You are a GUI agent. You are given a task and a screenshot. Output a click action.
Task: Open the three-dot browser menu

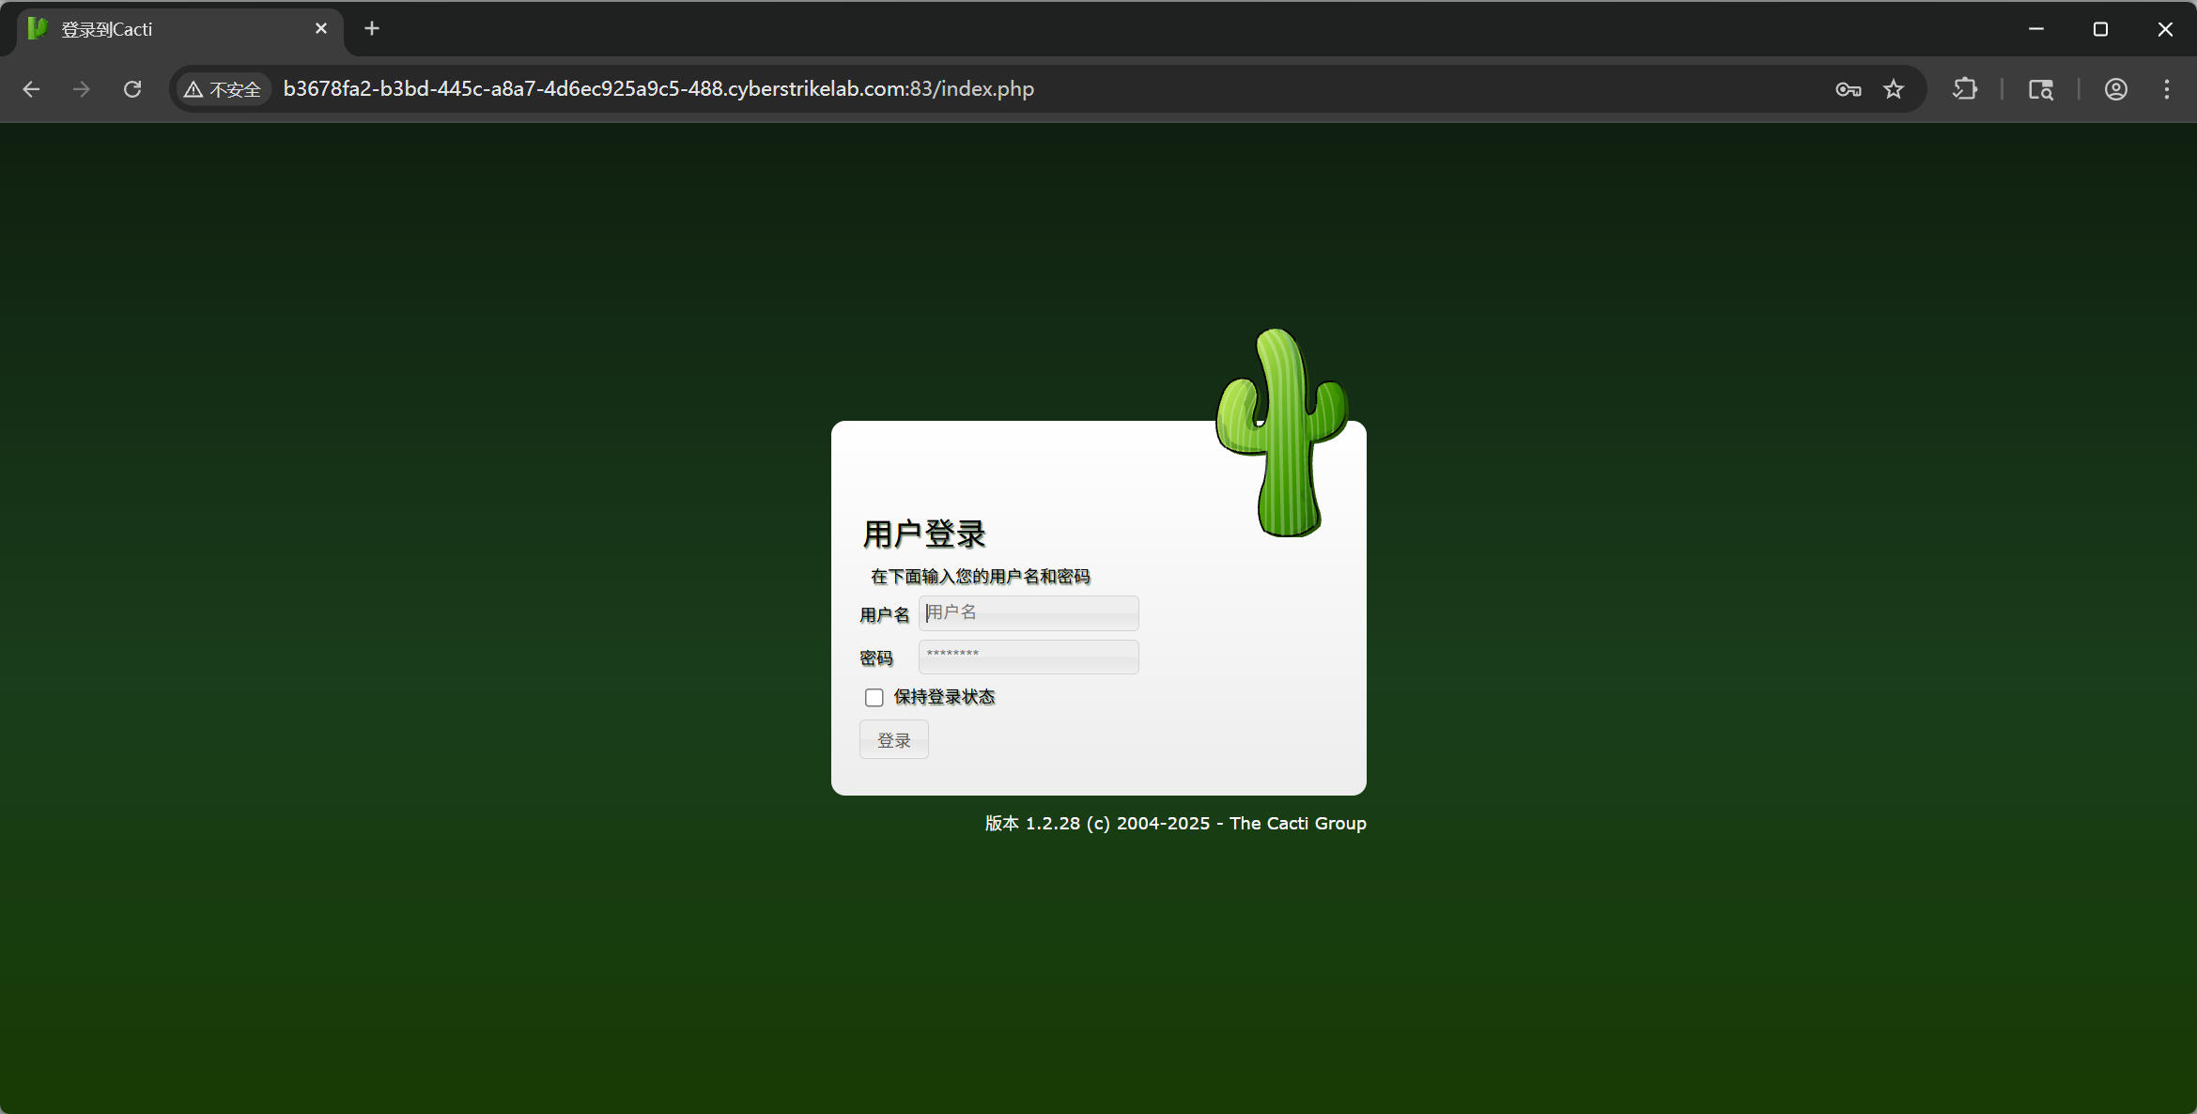click(x=2167, y=89)
